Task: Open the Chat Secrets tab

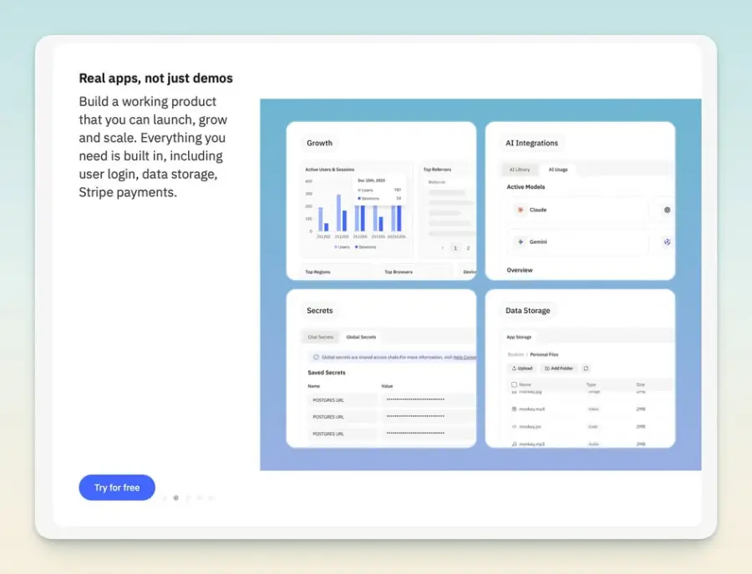Action: (x=320, y=337)
